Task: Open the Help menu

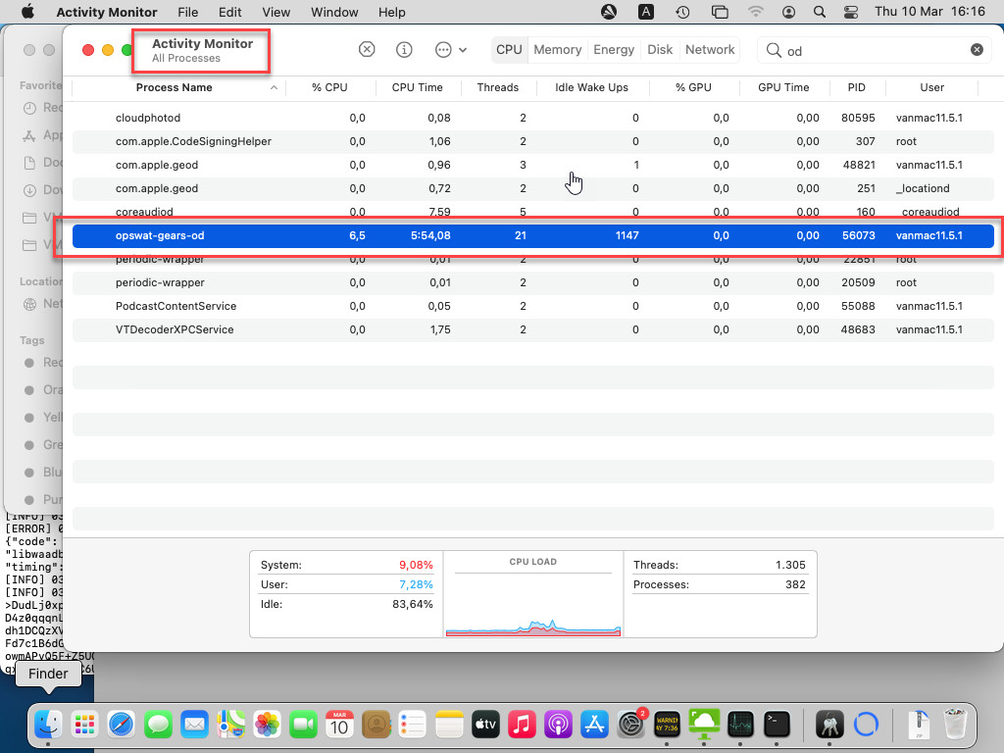Action: point(391,12)
